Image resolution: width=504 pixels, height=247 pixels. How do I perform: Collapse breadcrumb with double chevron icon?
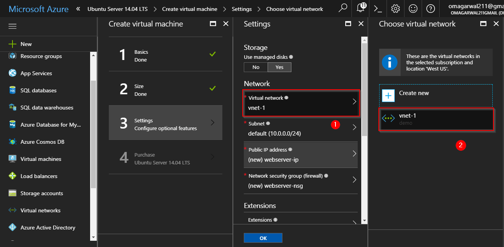[x=78, y=9]
